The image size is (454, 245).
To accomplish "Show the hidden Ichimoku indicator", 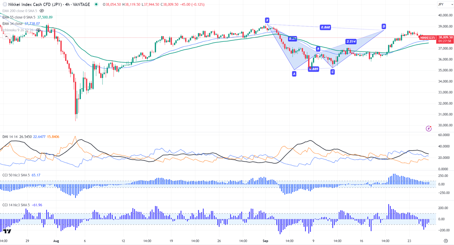I will [x=38, y=30].
